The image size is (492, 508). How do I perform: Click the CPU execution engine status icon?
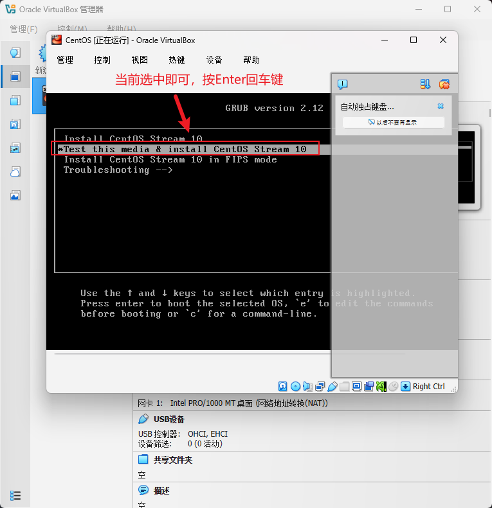click(381, 386)
